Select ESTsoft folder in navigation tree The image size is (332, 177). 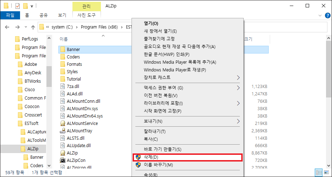[x=31, y=124]
